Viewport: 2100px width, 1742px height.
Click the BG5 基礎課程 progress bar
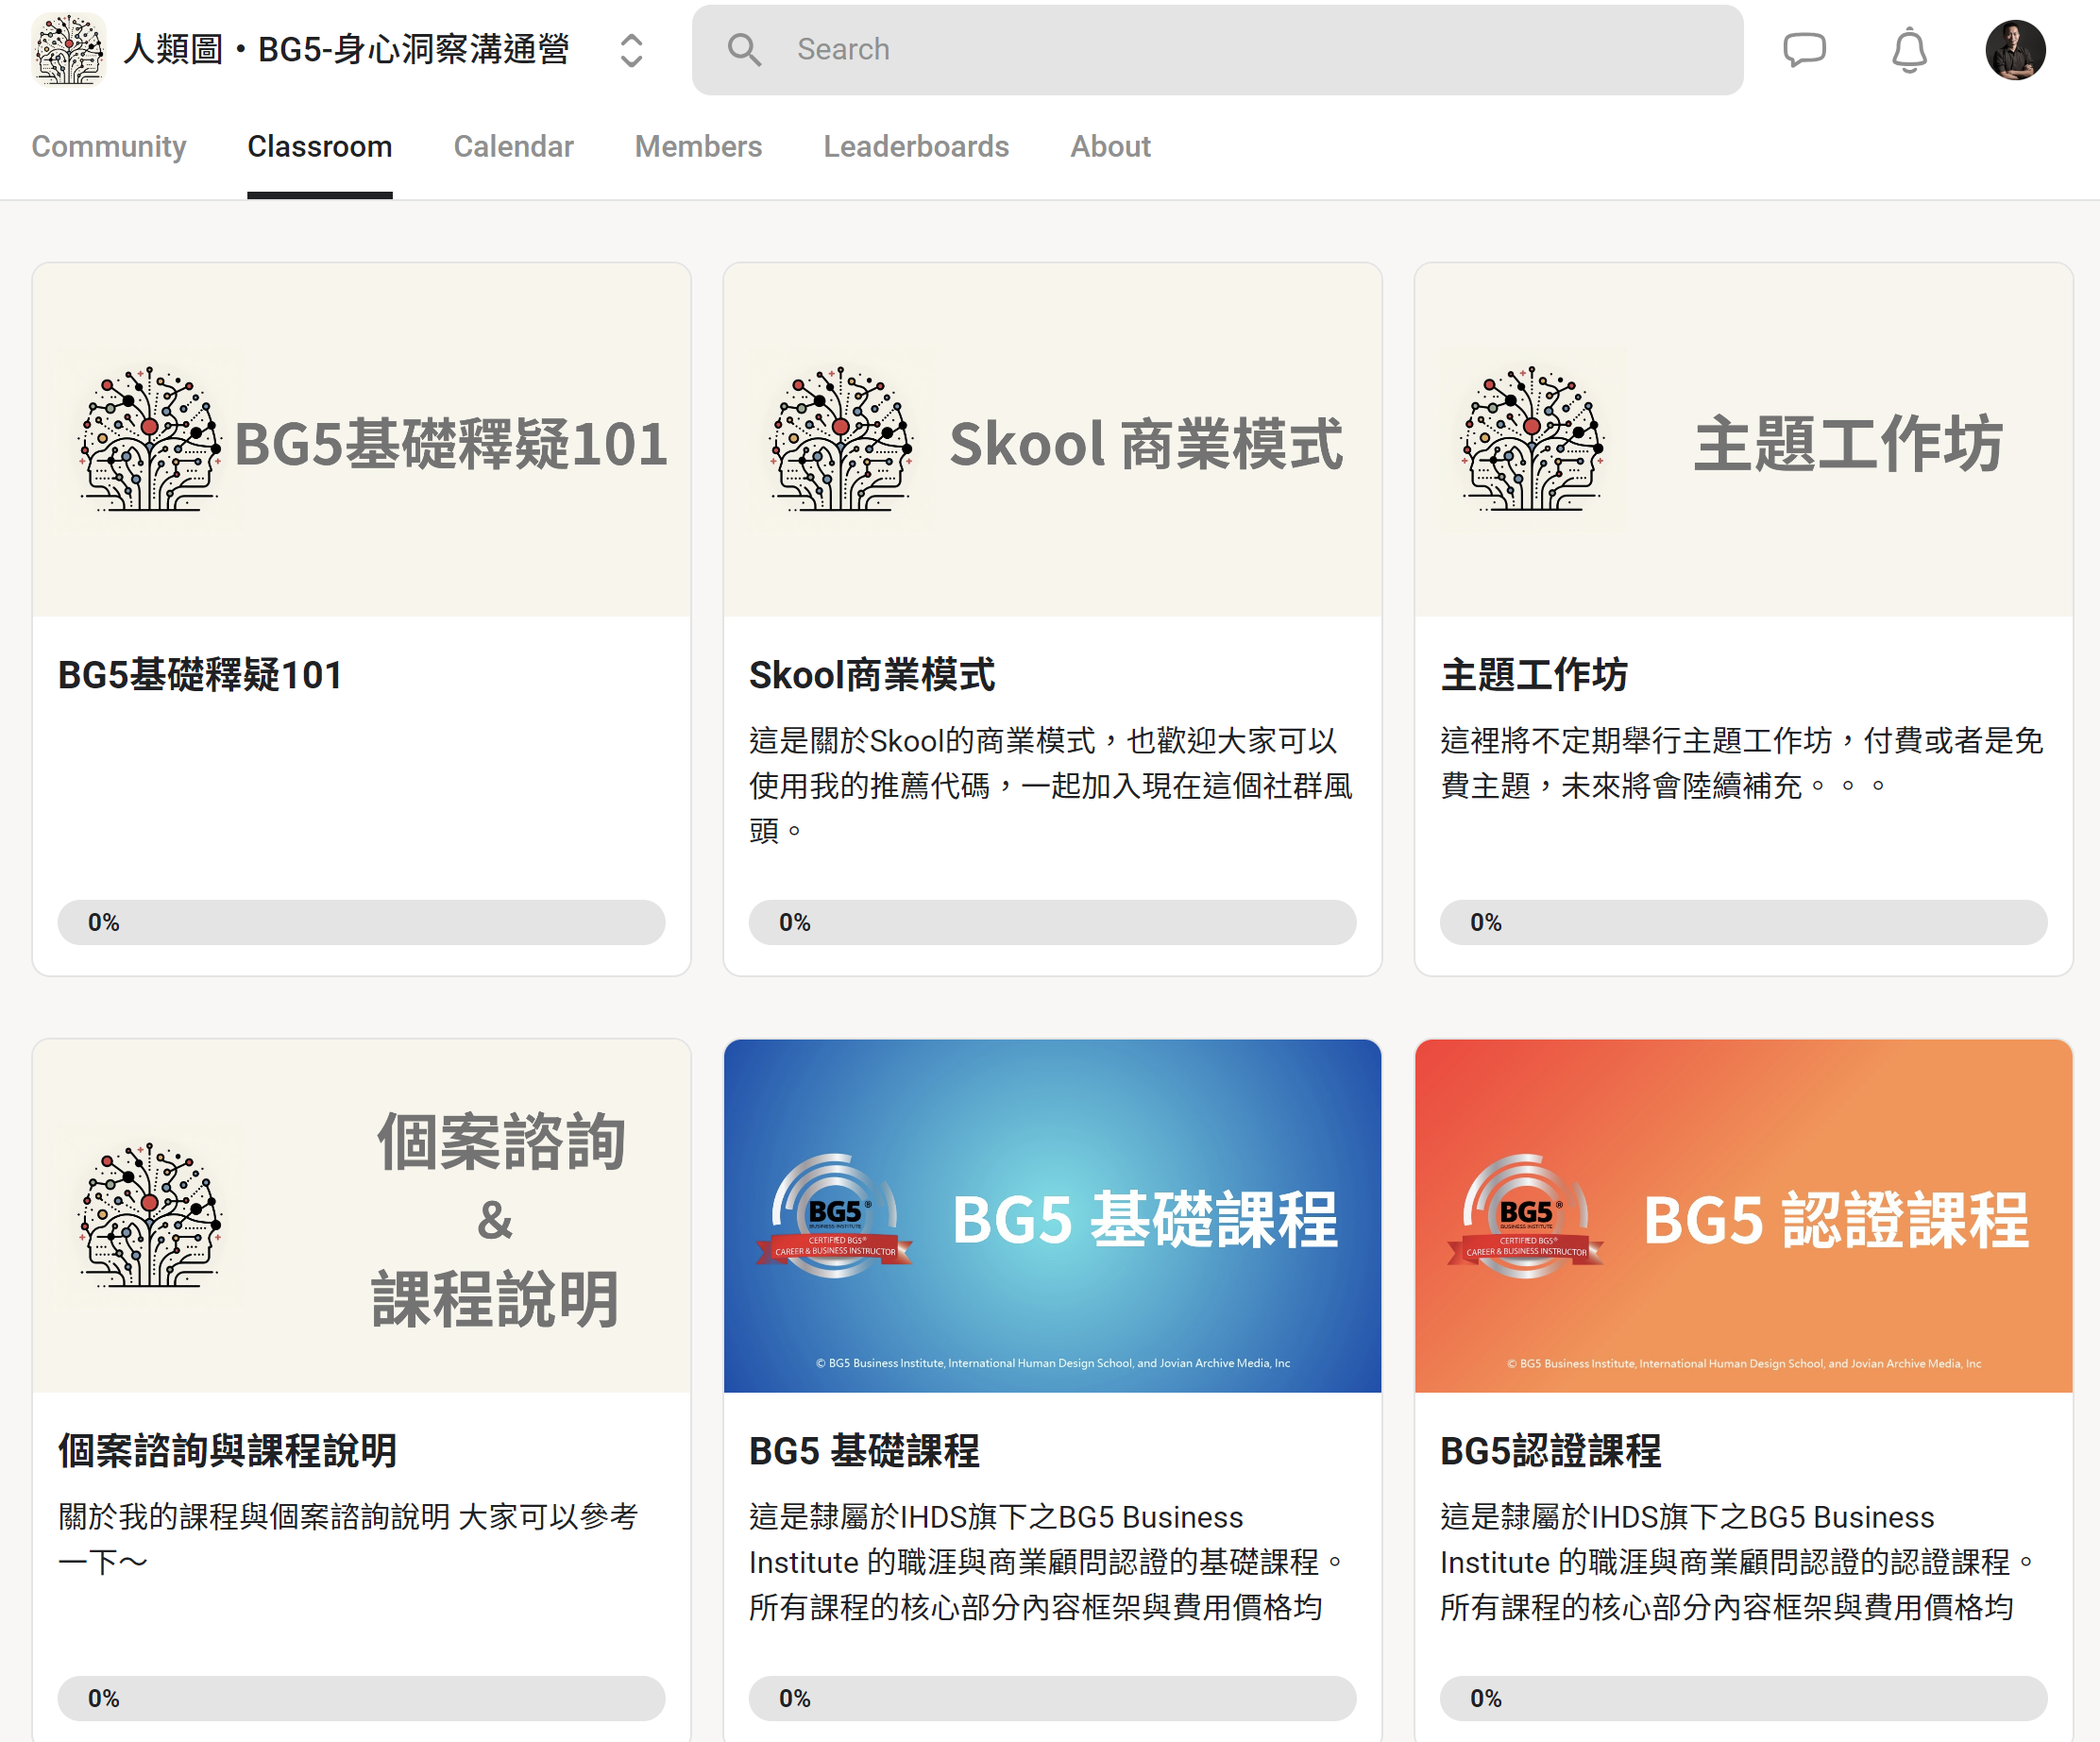[x=1052, y=1698]
